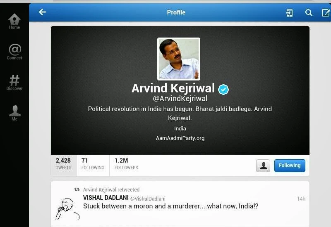The height and width of the screenshot is (227, 331).
Task: Go back using the left arrow
Action: pos(43,12)
